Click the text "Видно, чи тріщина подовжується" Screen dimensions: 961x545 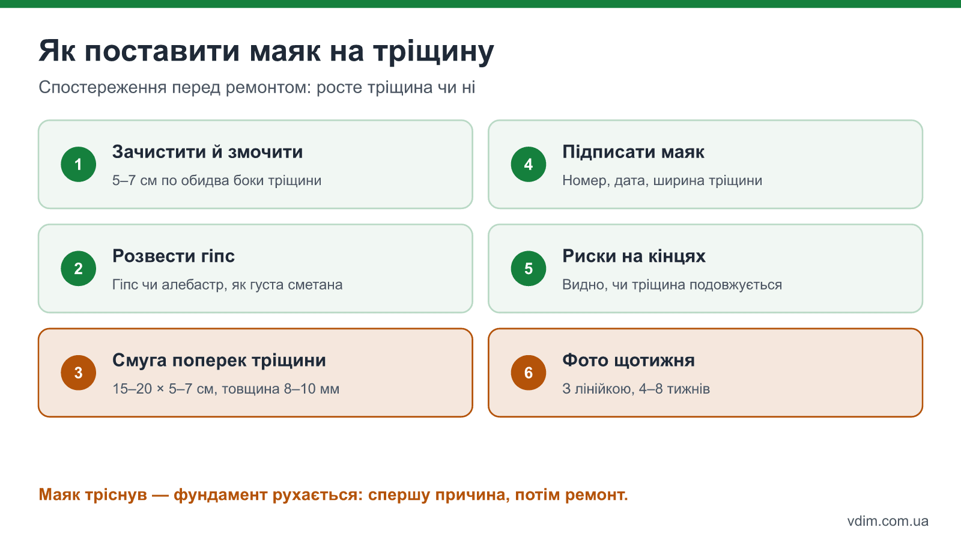(x=672, y=285)
